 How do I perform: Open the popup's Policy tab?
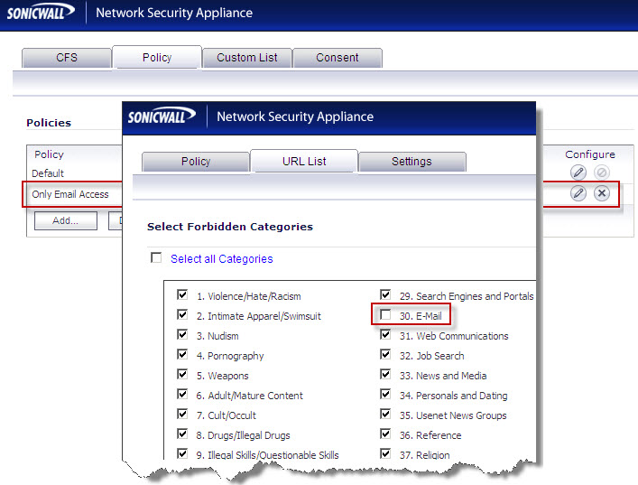pyautogui.click(x=196, y=162)
